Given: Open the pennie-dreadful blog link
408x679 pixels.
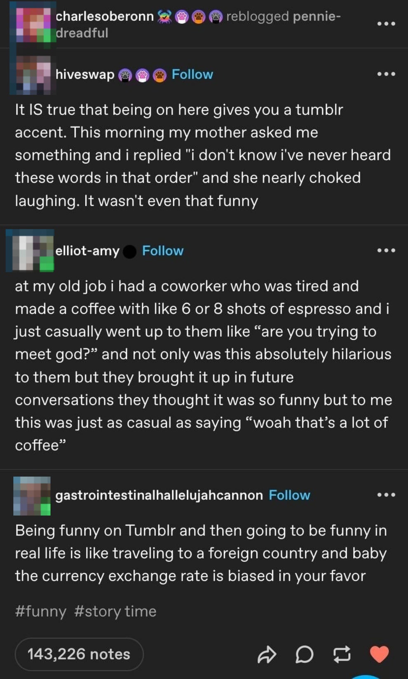Looking at the screenshot, I should coord(317,16).
